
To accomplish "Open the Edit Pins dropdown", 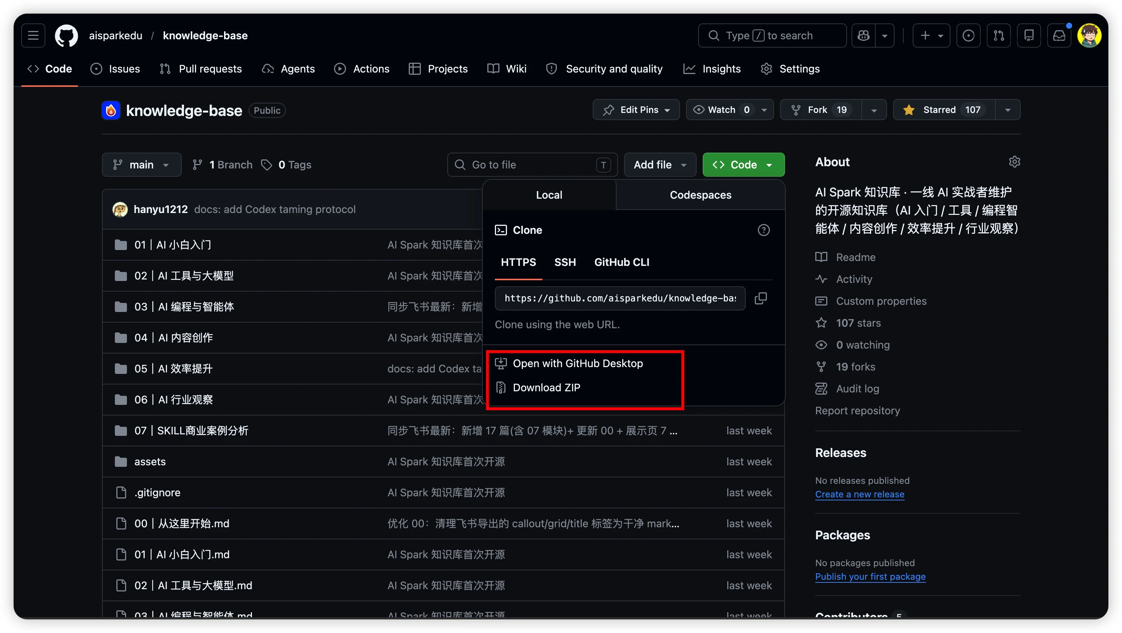I will tap(636, 110).
